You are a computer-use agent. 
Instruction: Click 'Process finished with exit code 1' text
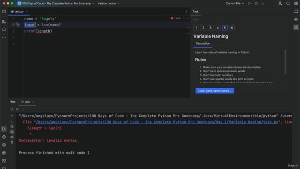(54, 153)
